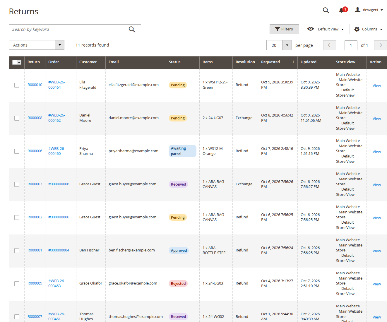Screen dimensions: 387x322
Task: Open the notifications bell icon
Action: point(341,11)
